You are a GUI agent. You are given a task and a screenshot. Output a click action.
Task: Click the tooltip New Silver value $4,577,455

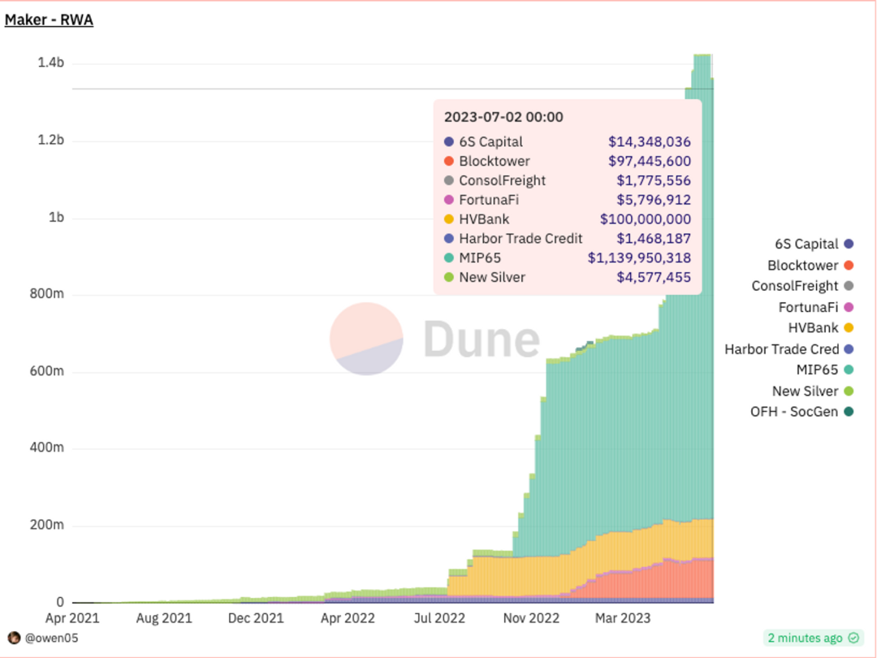click(x=654, y=278)
